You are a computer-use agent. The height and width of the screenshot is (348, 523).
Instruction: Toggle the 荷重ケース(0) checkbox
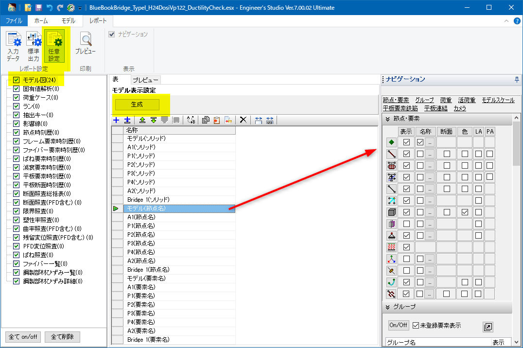[17, 97]
